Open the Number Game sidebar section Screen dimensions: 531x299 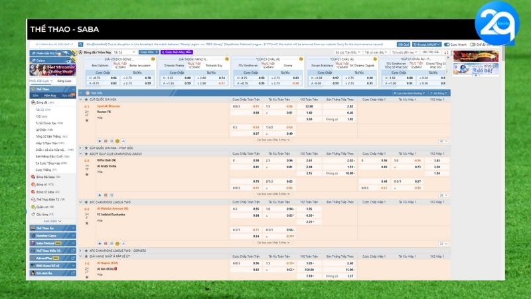pos(52,236)
